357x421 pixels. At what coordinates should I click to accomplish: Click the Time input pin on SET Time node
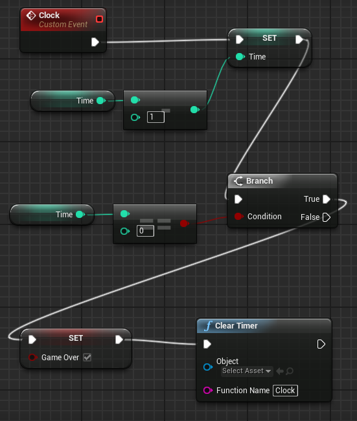(240, 57)
